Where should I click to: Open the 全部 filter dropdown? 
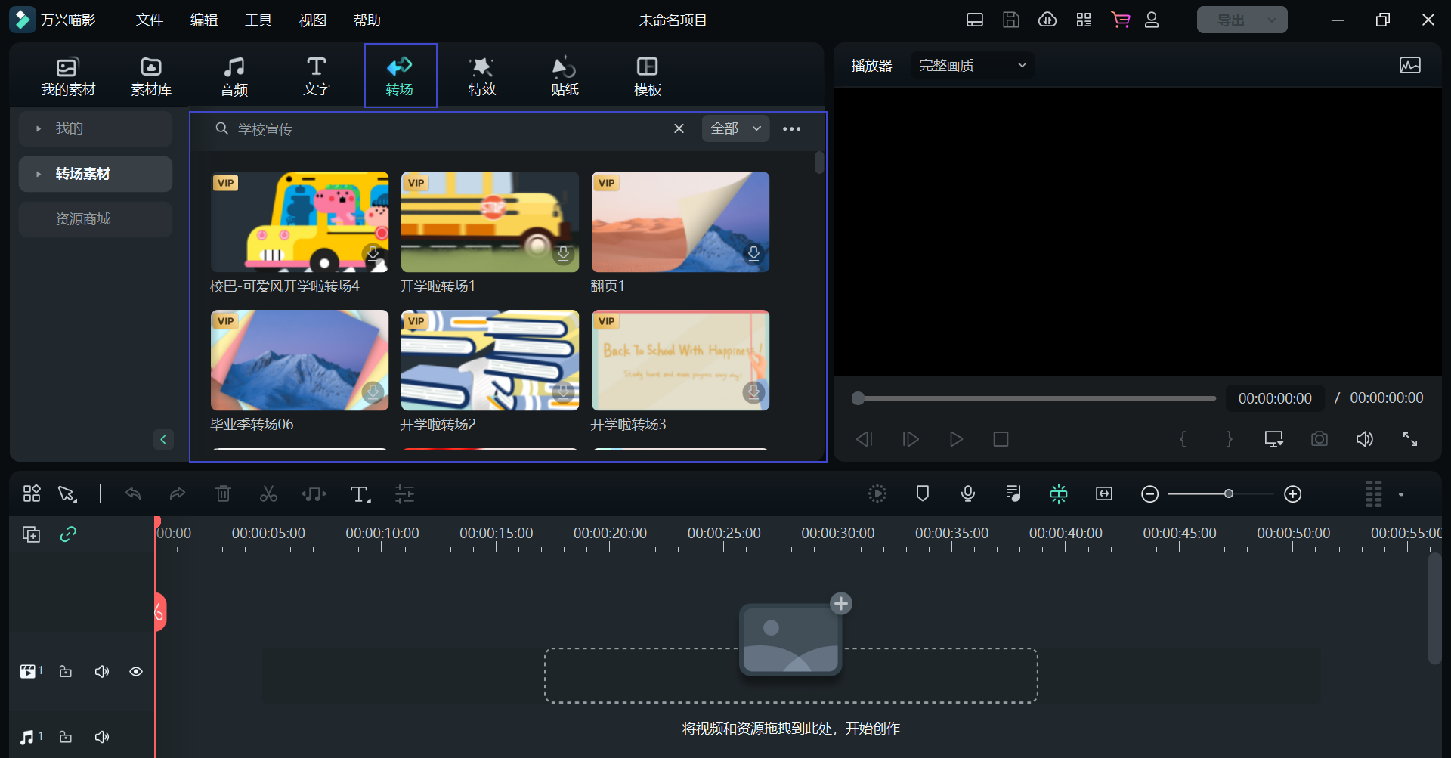pyautogui.click(x=735, y=128)
